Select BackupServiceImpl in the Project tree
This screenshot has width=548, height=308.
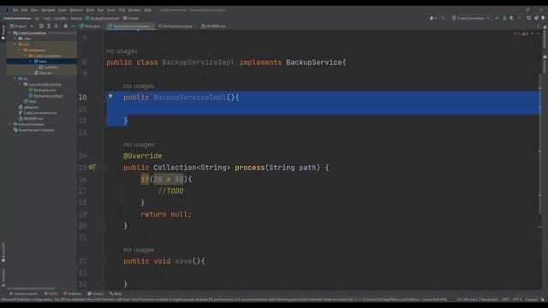pos(45,96)
